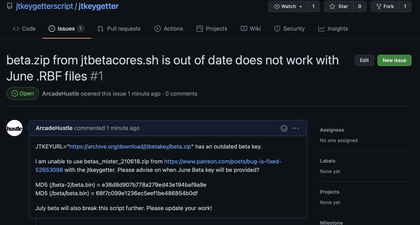Viewport: 420px width, 225px height.
Task: Open the Security tab
Action: tap(289, 29)
